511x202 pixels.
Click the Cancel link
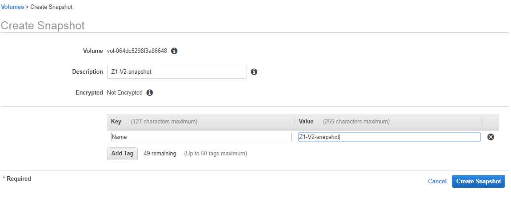(x=437, y=181)
